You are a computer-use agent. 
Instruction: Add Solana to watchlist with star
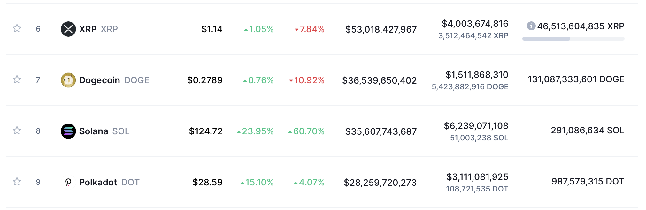[17, 131]
